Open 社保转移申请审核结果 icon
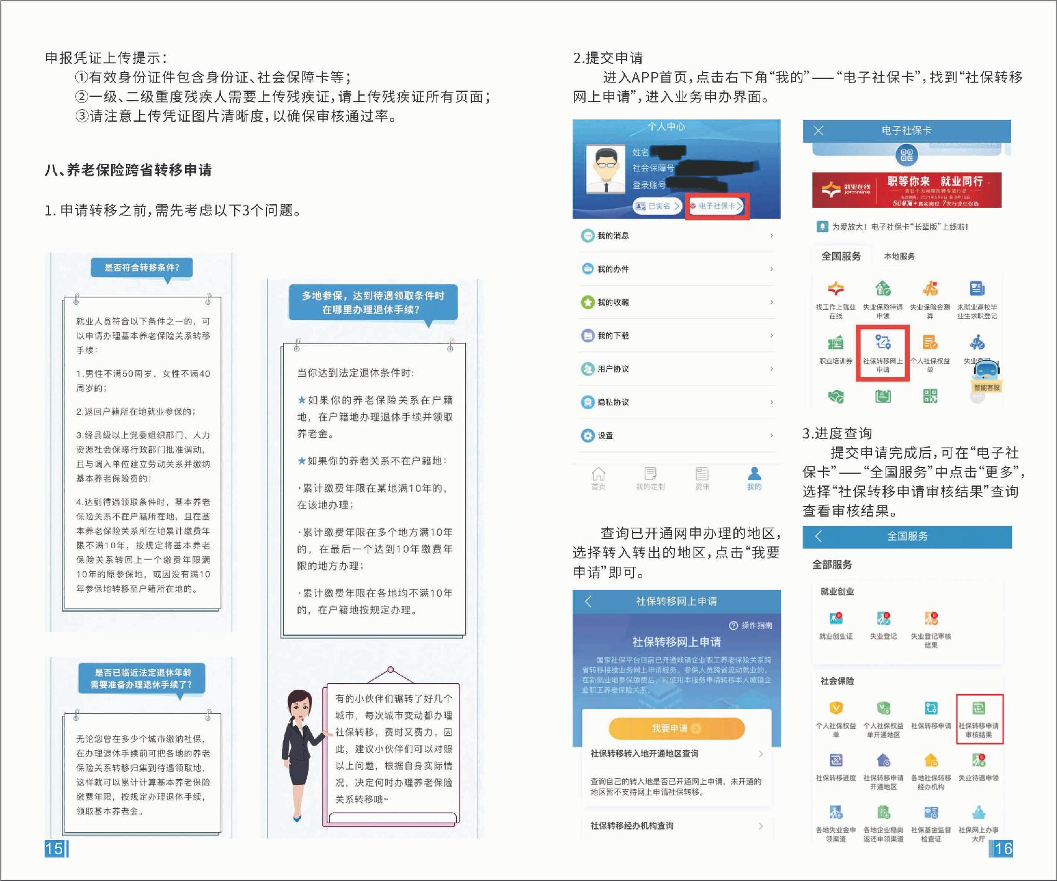 coord(979,718)
